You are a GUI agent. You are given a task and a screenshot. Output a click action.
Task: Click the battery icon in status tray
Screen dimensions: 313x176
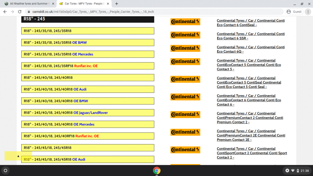tap(298, 171)
